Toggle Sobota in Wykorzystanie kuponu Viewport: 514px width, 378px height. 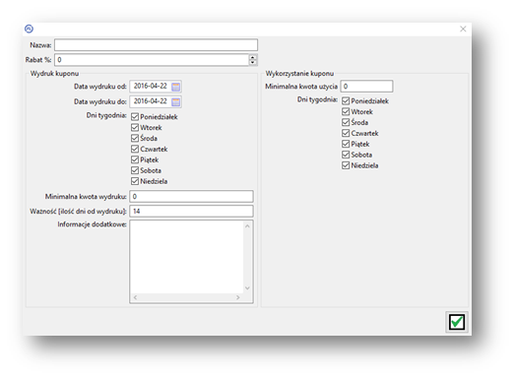[346, 155]
